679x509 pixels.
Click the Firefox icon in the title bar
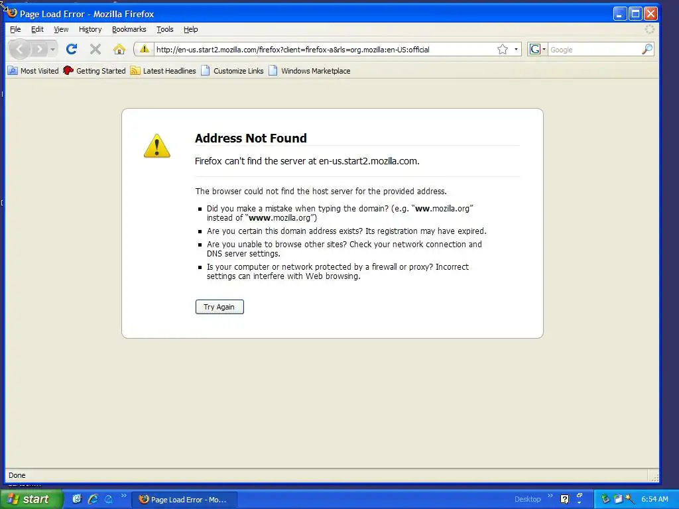pos(12,13)
